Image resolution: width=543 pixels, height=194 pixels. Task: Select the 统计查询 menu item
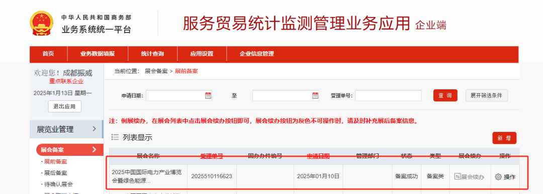click(x=152, y=54)
